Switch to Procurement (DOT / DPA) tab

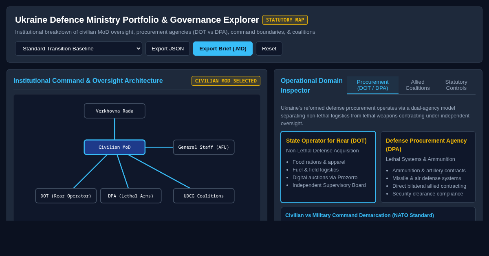click(x=373, y=85)
